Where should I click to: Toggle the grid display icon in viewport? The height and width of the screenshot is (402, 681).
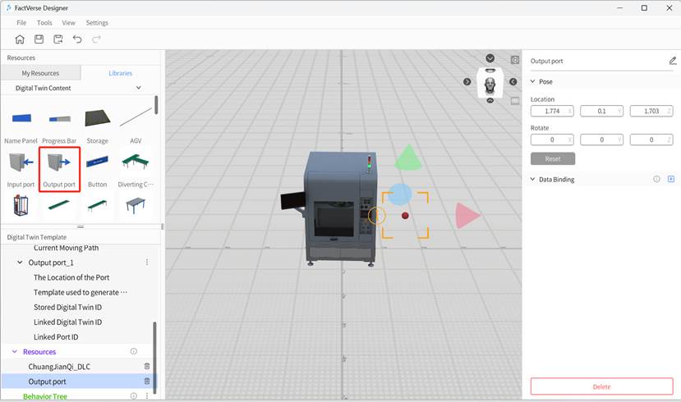tap(515, 101)
